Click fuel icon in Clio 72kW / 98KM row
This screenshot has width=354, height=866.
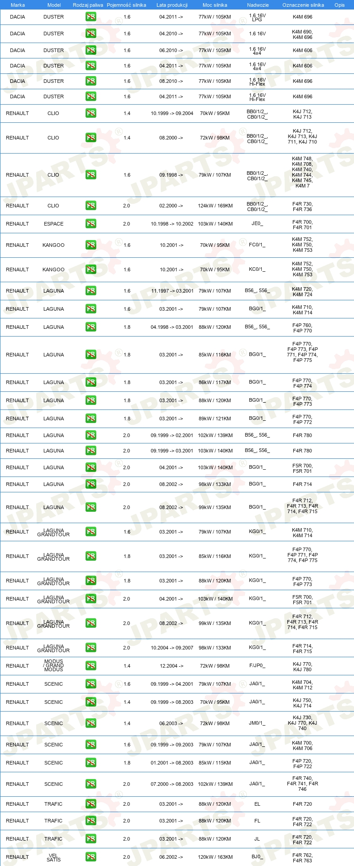(x=91, y=138)
